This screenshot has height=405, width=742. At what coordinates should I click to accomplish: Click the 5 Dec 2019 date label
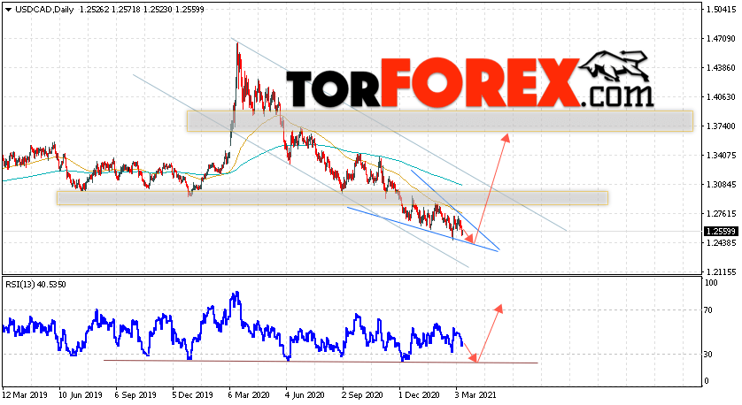click(x=192, y=395)
